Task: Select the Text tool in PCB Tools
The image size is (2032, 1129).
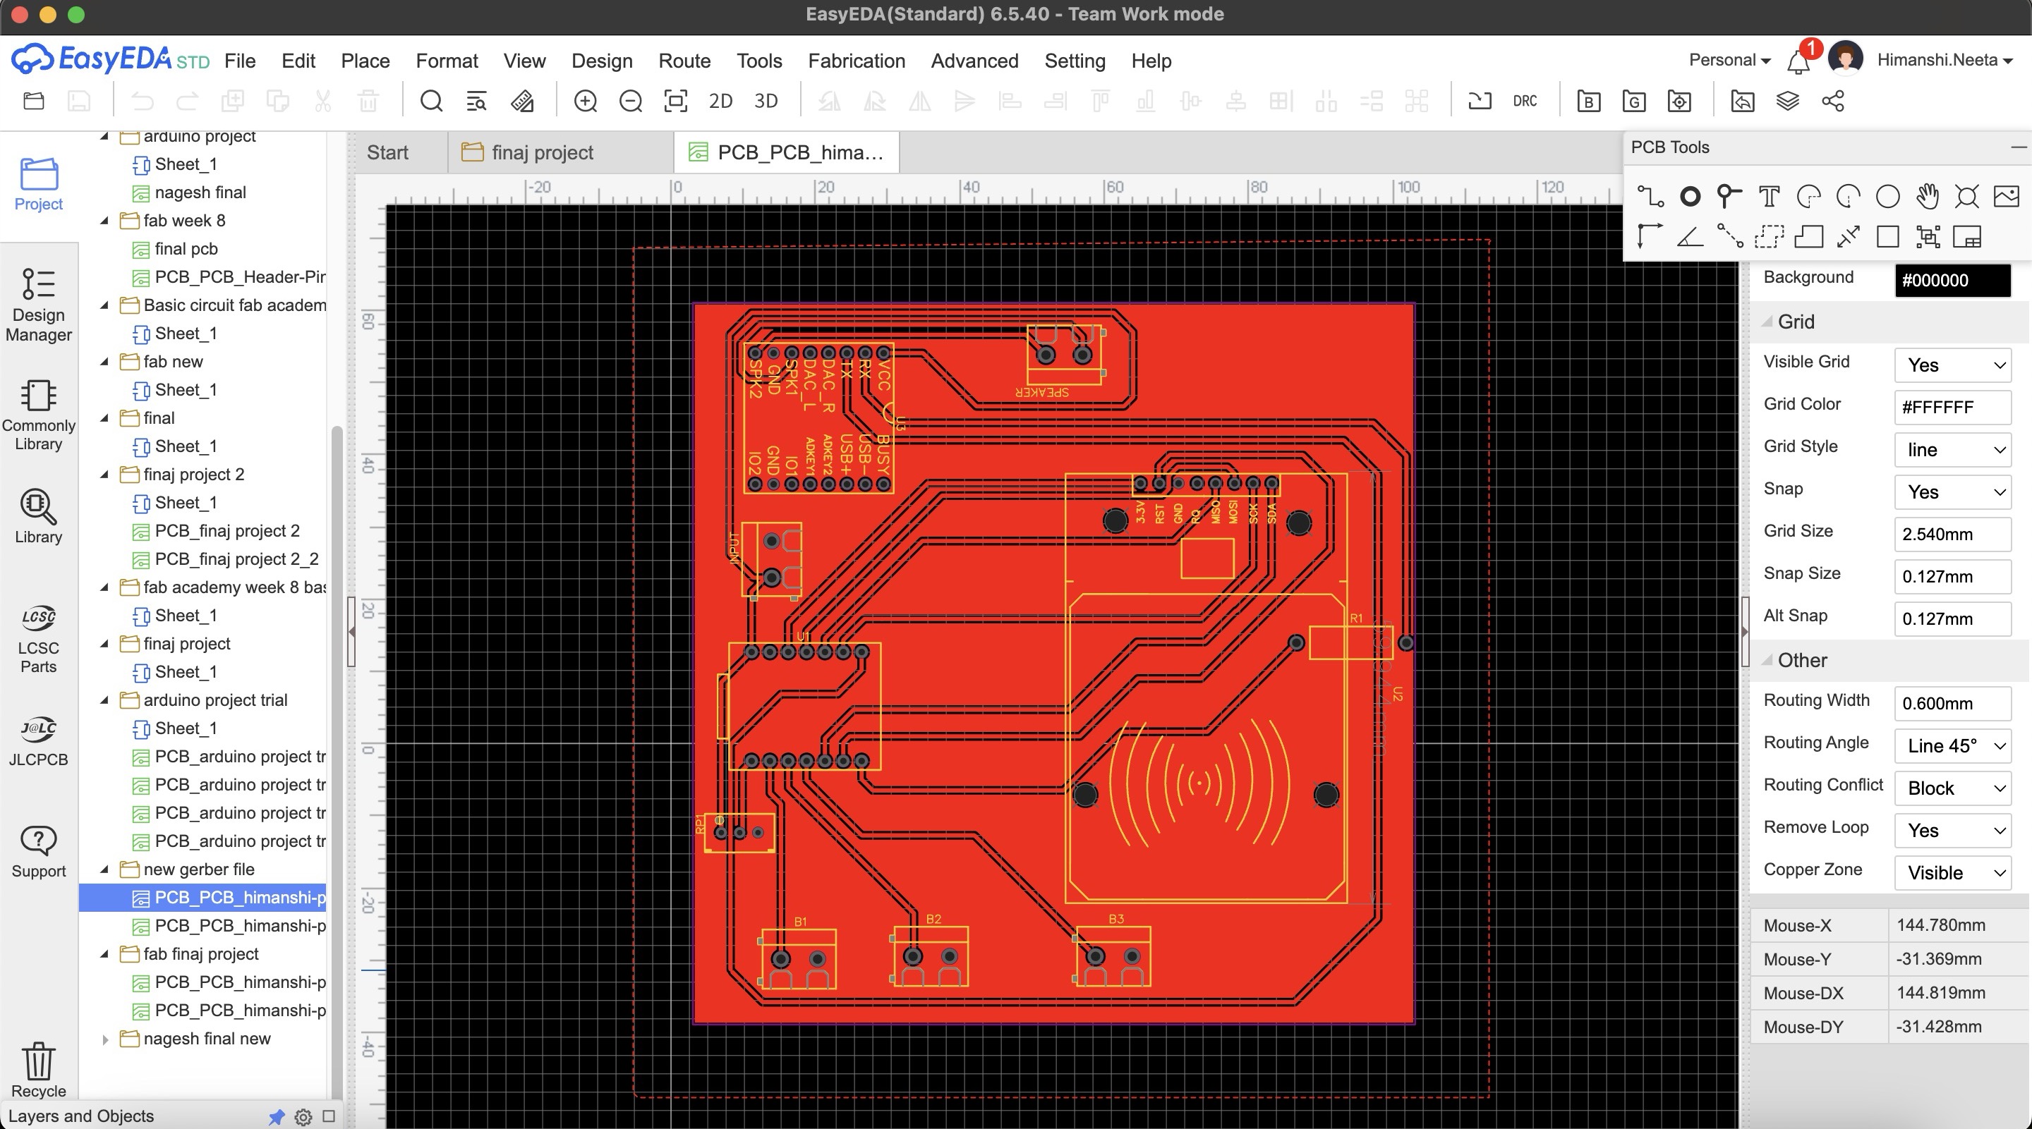Action: (1769, 195)
